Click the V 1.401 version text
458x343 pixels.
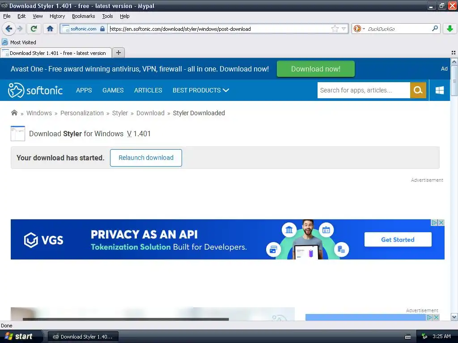[x=139, y=134]
